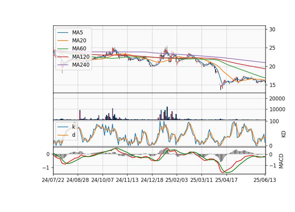Image resolution: width=295 pixels, height=212 pixels.
Task: Click the KD axis value 100
Action: [274, 121]
